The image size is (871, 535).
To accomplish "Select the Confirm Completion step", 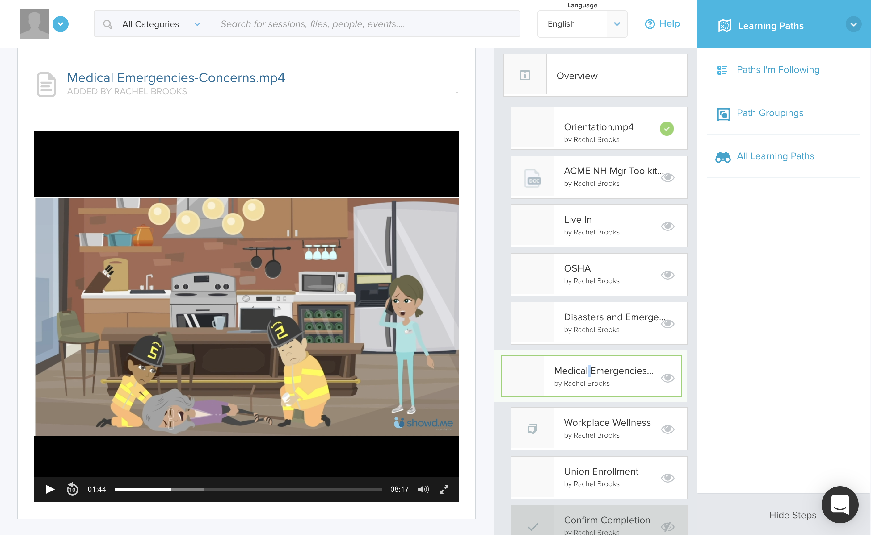I will point(607,520).
